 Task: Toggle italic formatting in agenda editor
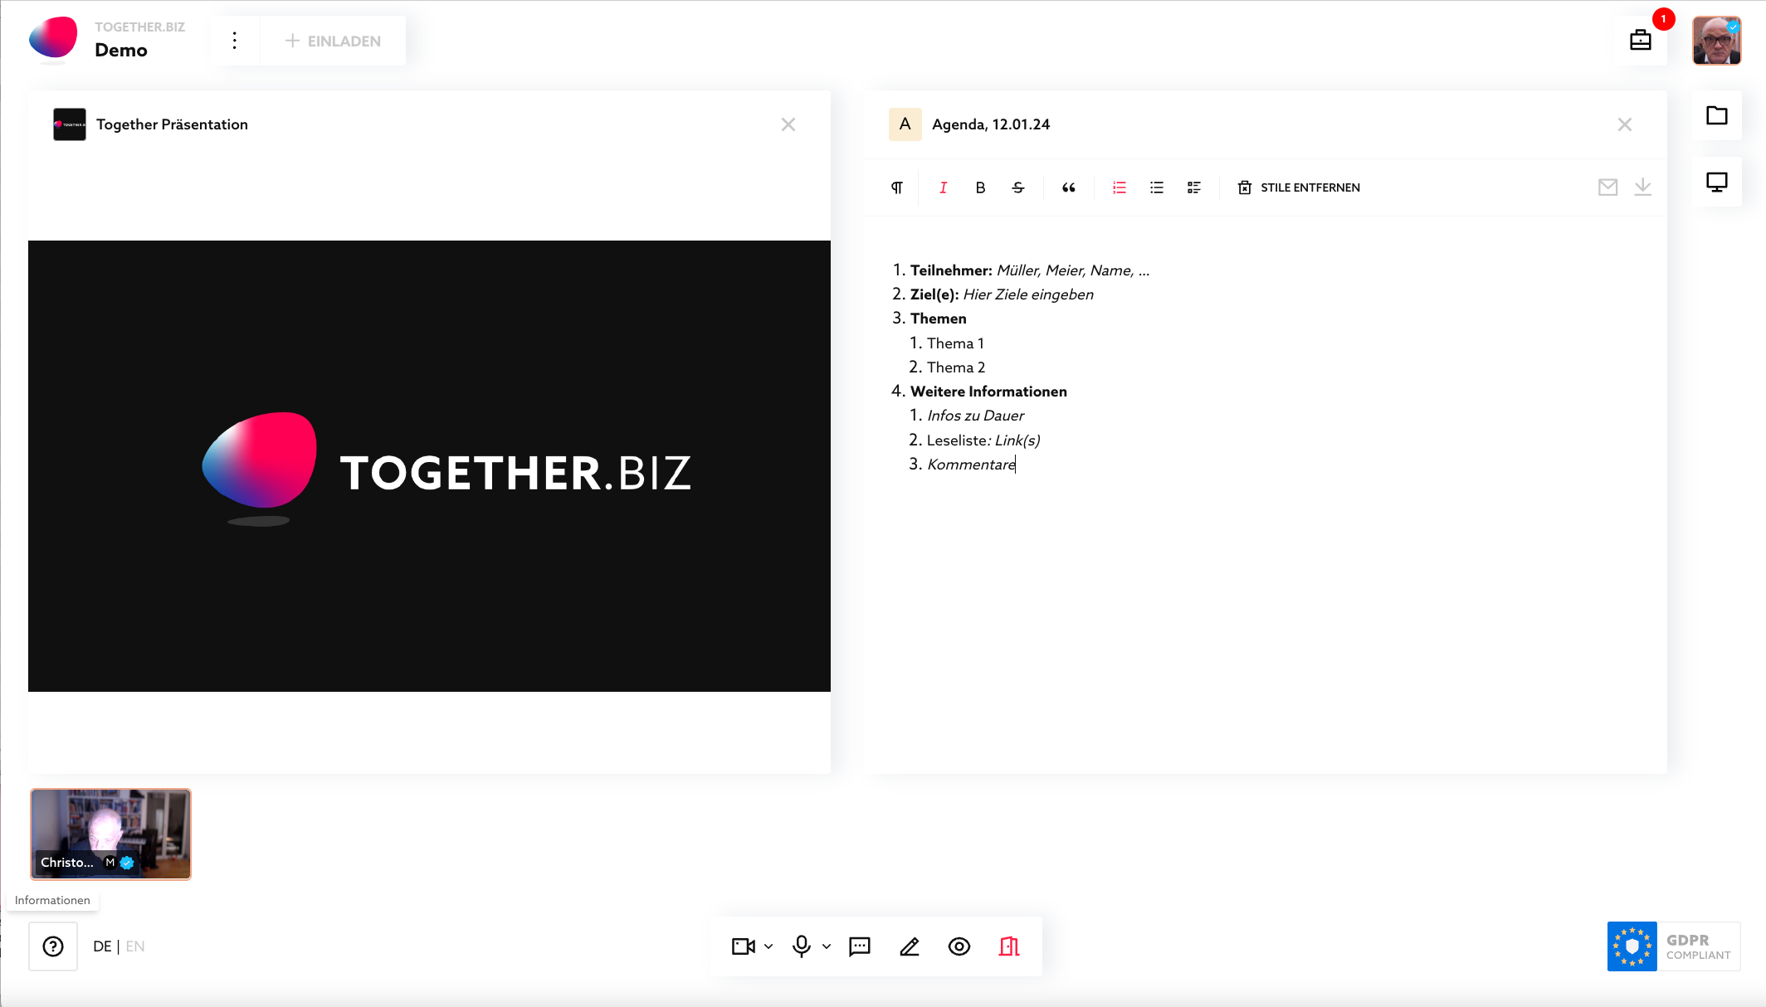point(943,187)
